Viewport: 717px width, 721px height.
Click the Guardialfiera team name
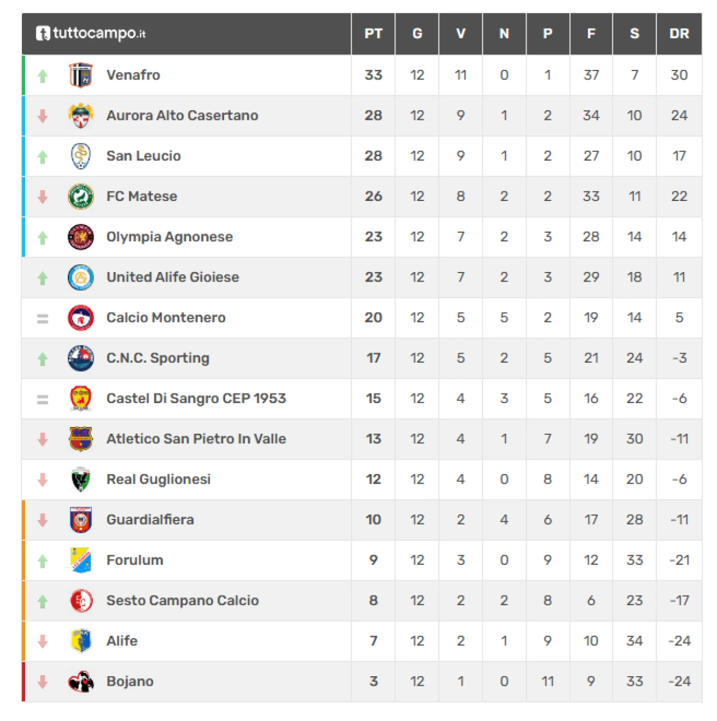150,520
